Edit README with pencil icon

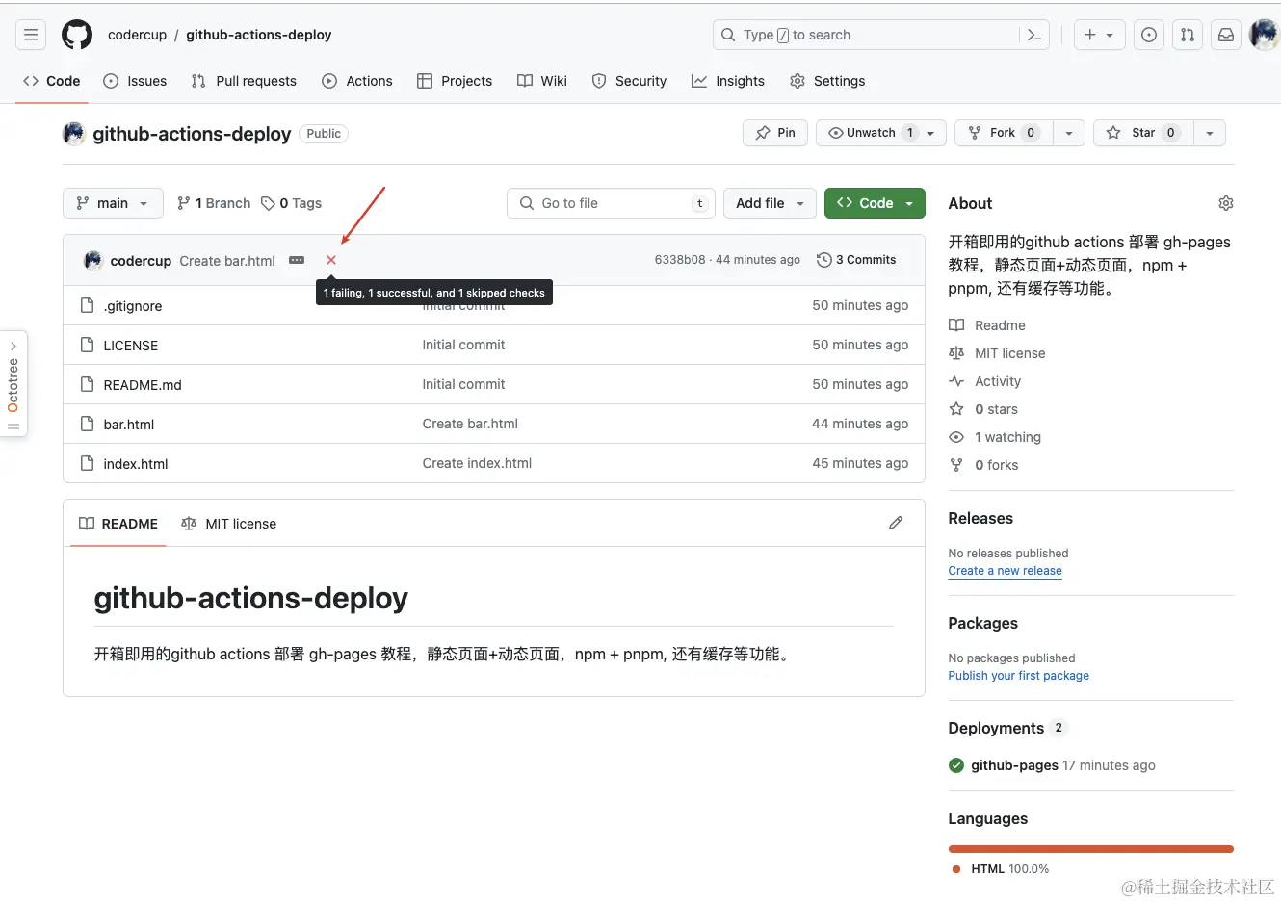coord(896,523)
